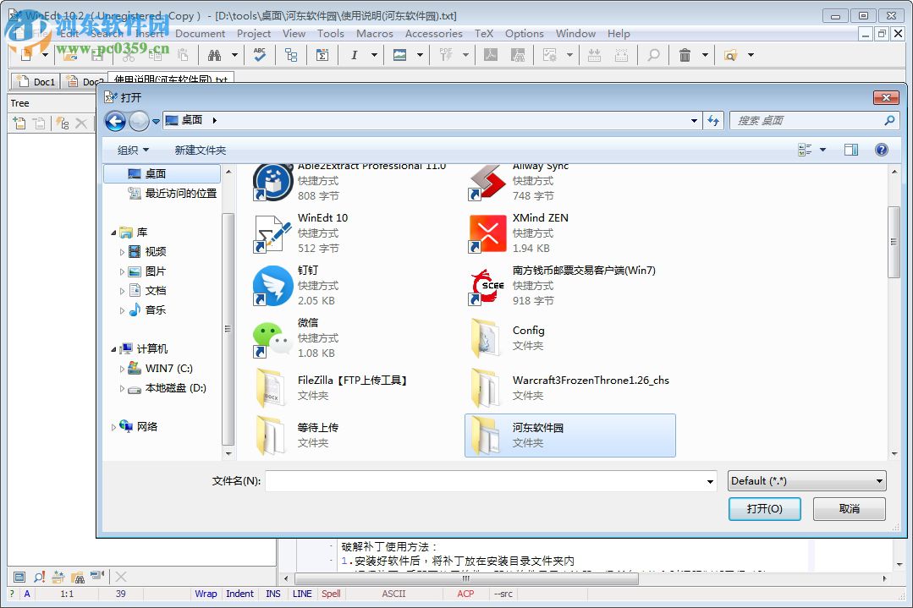Image resolution: width=913 pixels, height=608 pixels.
Task: Toggle Spell in the status bar
Action: 331,594
